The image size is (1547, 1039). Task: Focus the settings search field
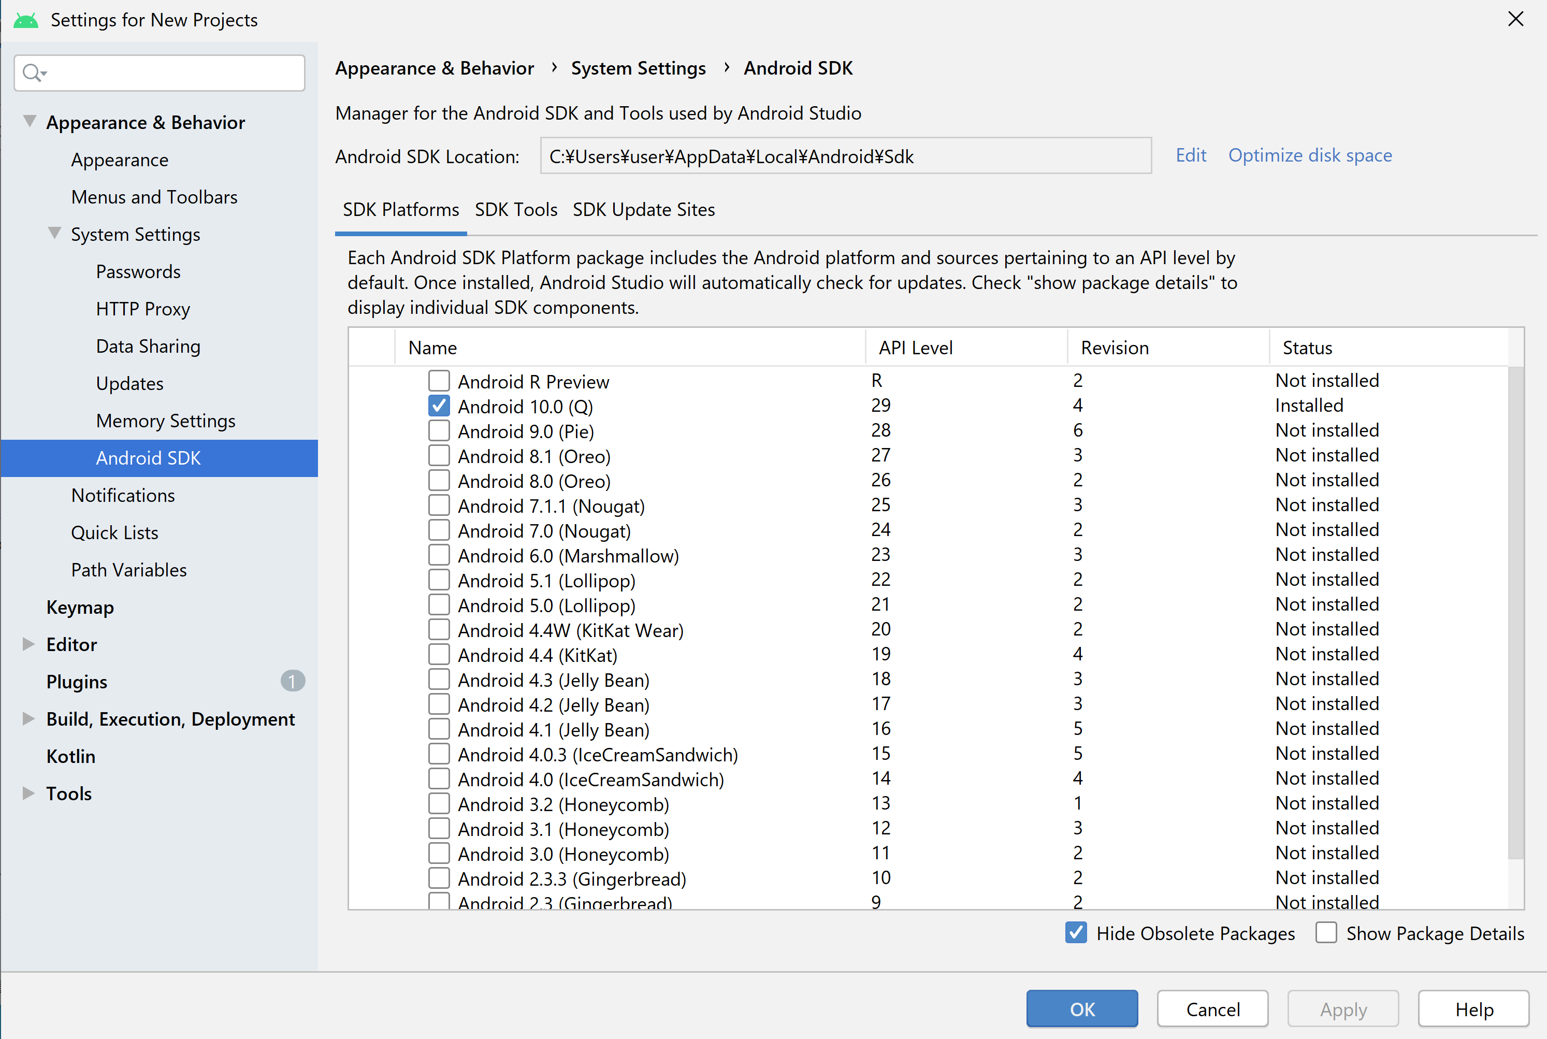pos(160,73)
